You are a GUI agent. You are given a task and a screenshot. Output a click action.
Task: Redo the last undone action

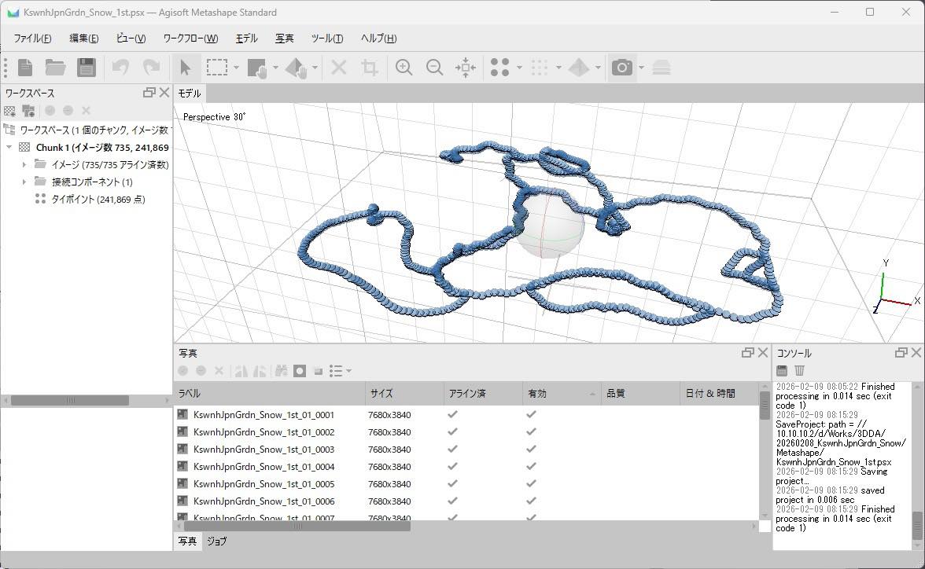pos(152,68)
